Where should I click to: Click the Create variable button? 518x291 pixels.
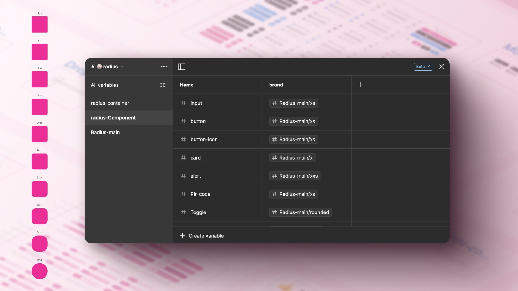pyautogui.click(x=202, y=236)
